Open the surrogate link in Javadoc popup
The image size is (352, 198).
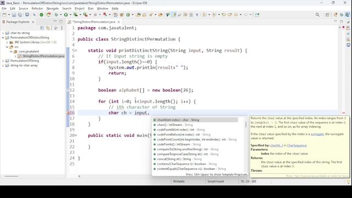pos(317,134)
